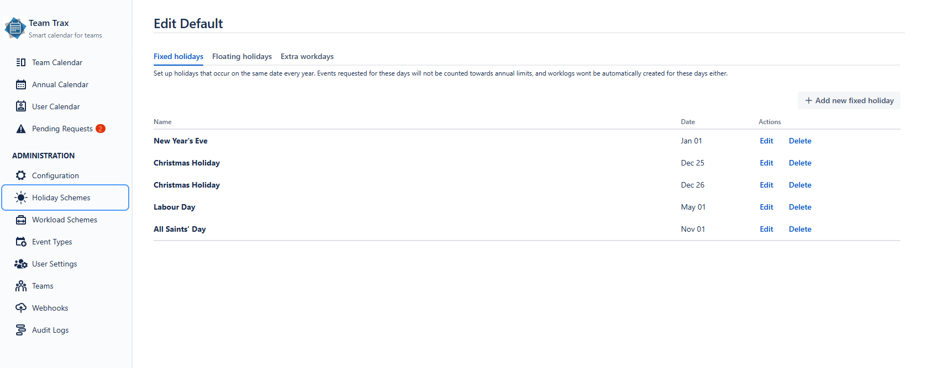Image resolution: width=927 pixels, height=368 pixels.
Task: Select the Fixed holidays tab
Action: tap(178, 56)
